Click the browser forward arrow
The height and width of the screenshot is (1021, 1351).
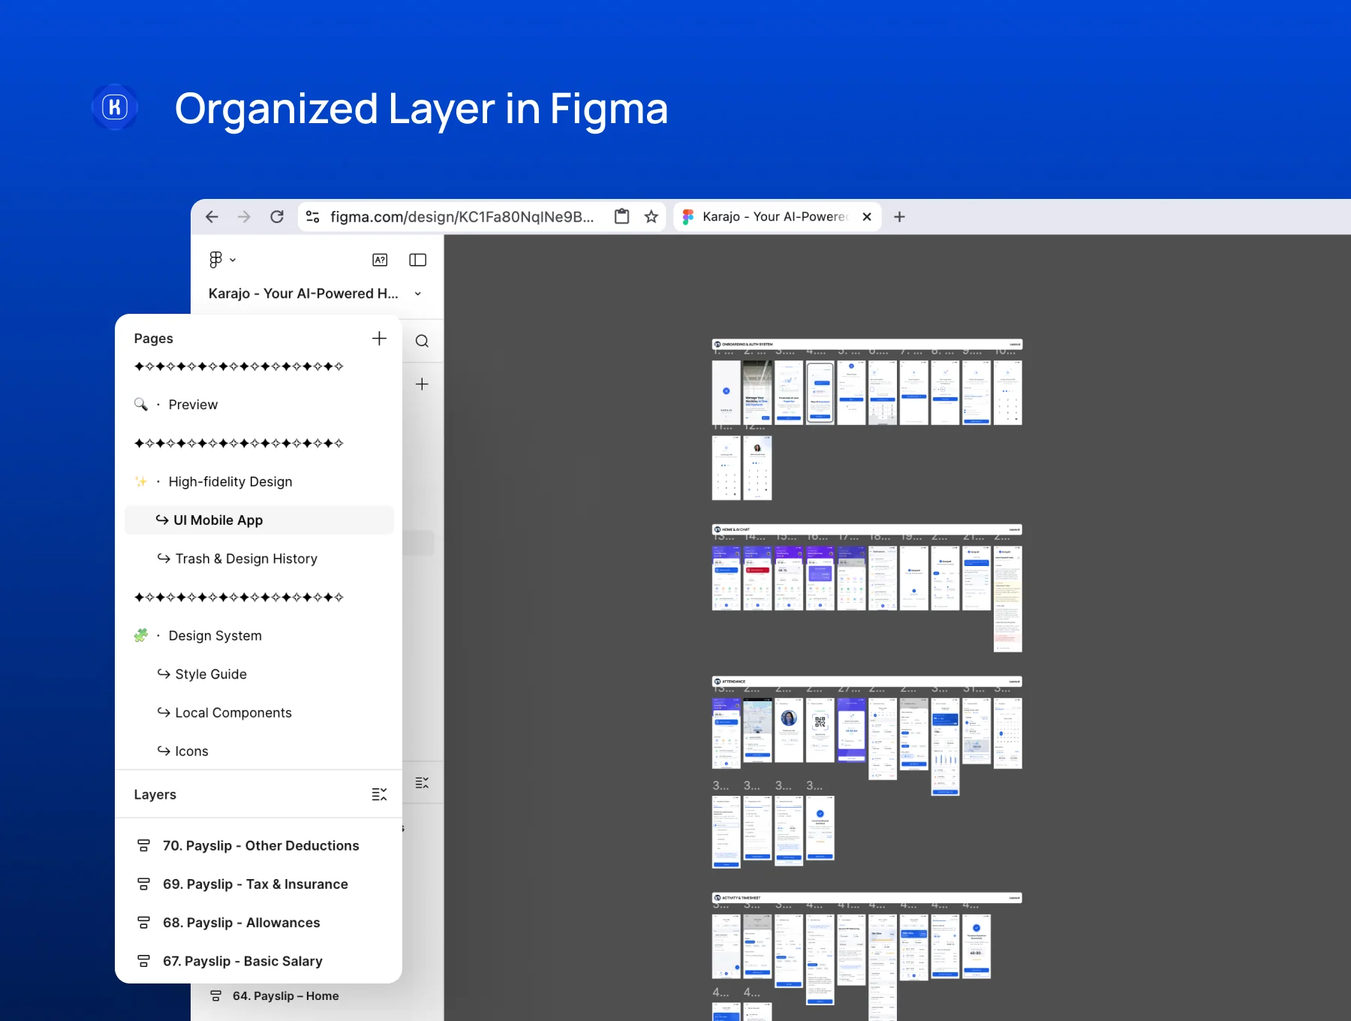click(244, 217)
